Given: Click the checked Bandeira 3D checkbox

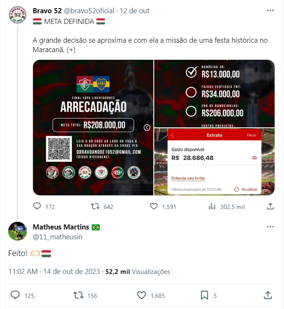Looking at the screenshot, I should point(191,72).
